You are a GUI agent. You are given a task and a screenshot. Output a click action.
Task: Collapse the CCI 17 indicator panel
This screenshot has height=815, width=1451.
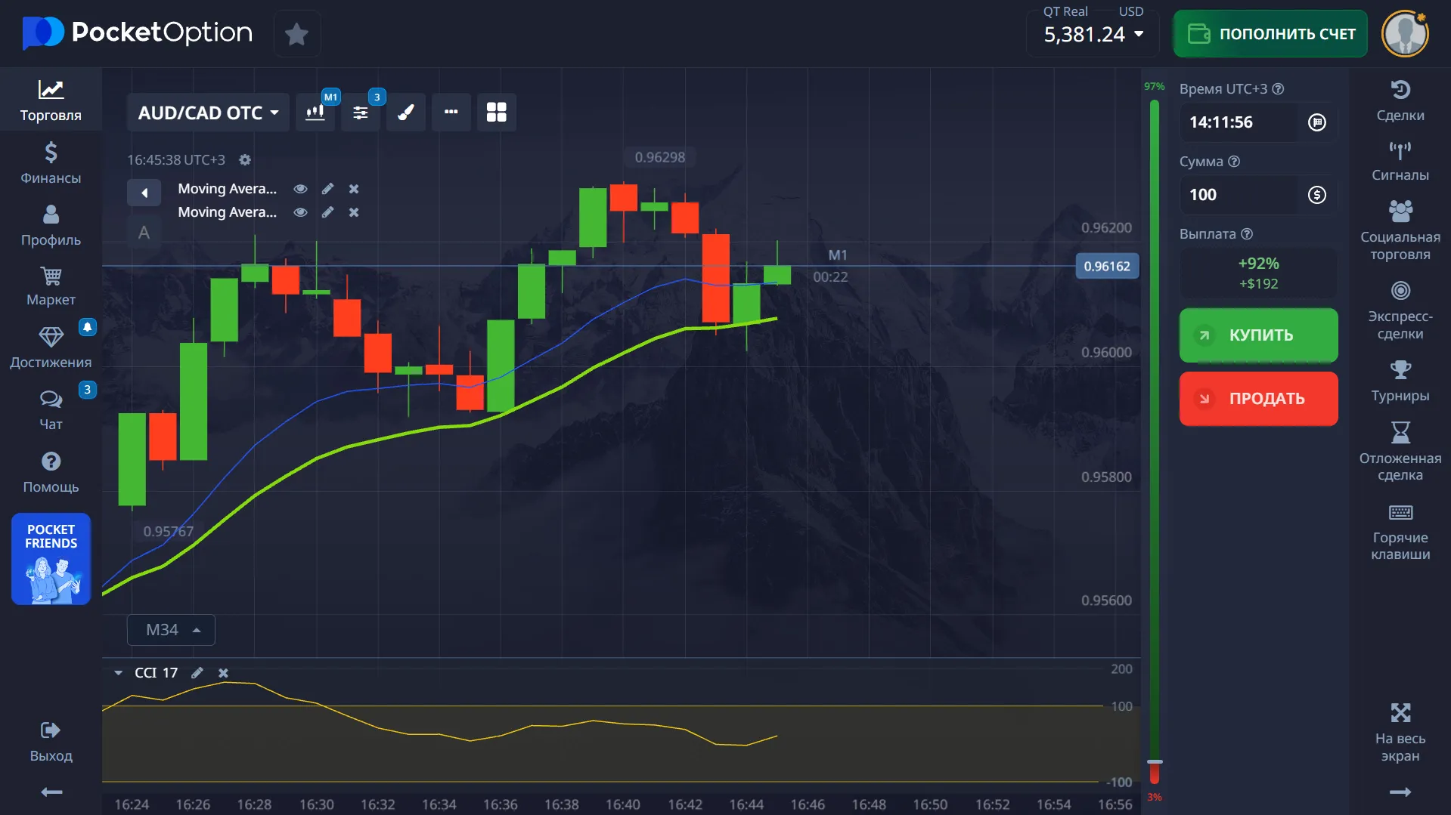pyautogui.click(x=118, y=672)
